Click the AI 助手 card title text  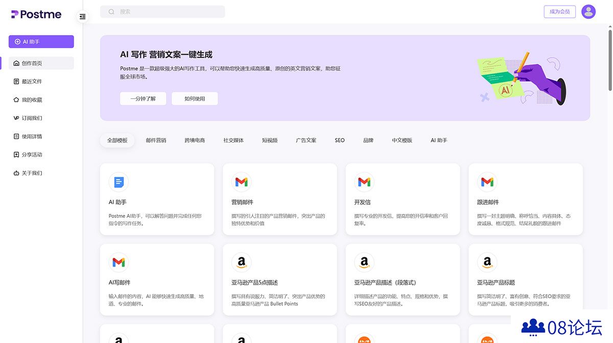(117, 202)
